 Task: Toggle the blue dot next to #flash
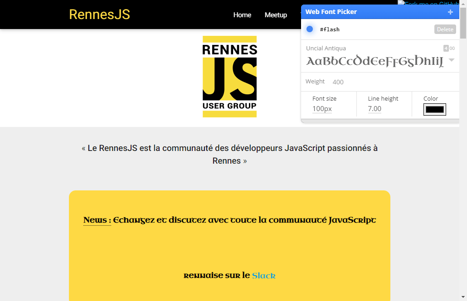[x=310, y=29]
